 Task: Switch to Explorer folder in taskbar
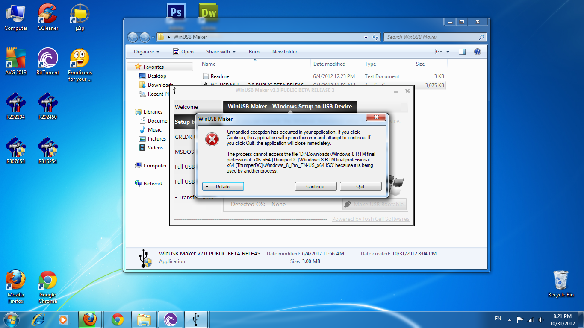144,319
